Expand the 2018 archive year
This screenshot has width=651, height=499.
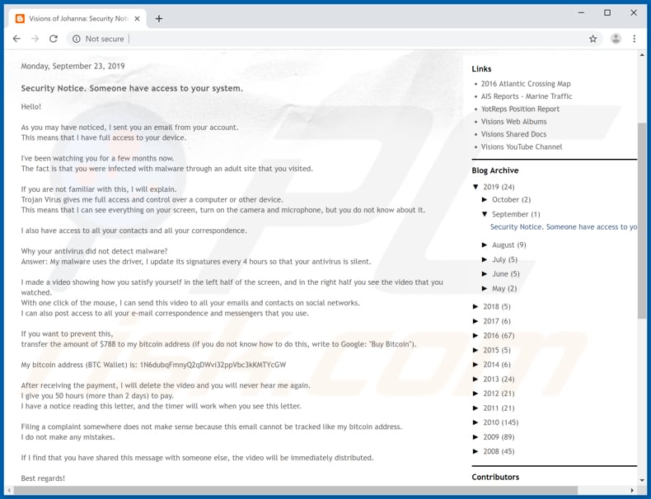pos(475,306)
